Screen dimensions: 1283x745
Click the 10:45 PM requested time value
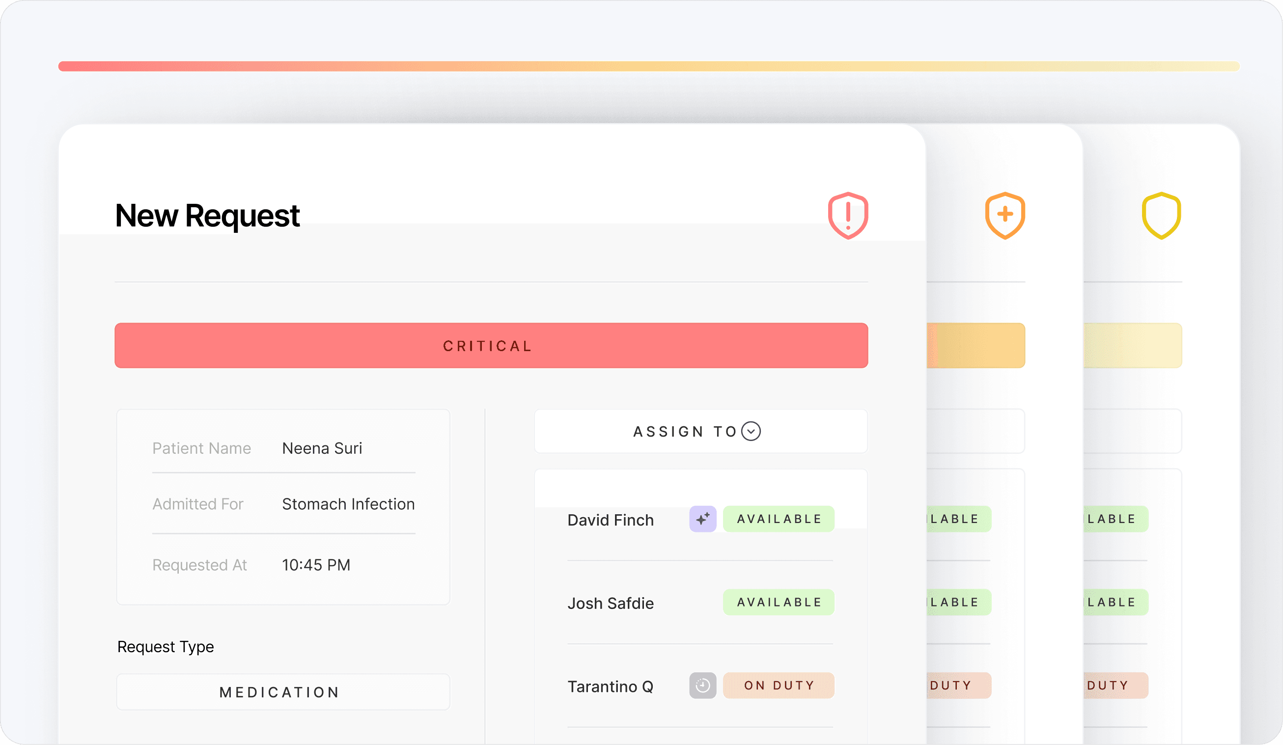316,565
